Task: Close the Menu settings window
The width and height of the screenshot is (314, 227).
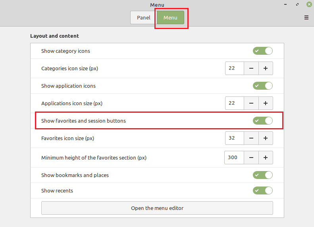Action: click(309, 4)
